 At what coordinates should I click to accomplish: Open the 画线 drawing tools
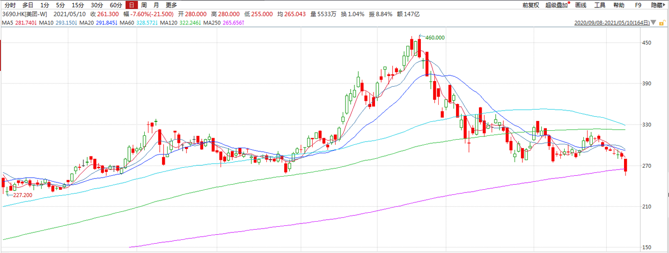(581, 5)
